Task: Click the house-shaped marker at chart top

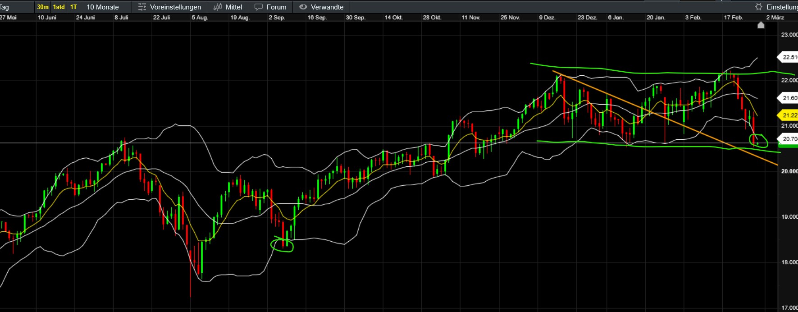Action: pos(761,25)
